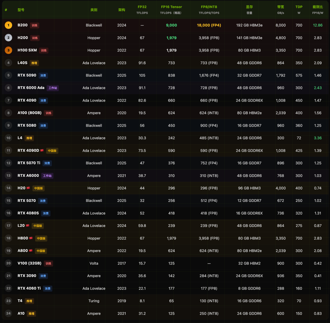
Task: Click the 训练 tag on B200 row
Action: tap(35, 25)
